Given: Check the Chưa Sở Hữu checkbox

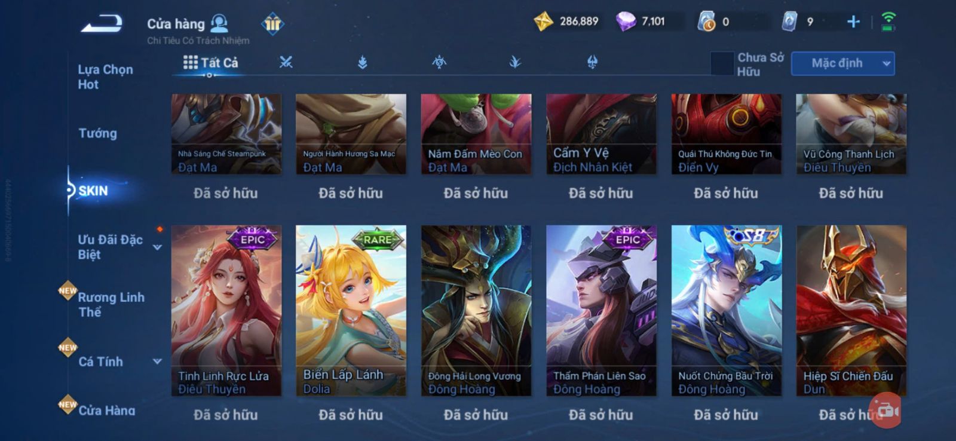Looking at the screenshot, I should pyautogui.click(x=722, y=63).
